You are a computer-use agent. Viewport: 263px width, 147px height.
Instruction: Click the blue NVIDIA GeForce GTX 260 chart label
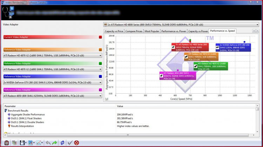(x=233, y=47)
